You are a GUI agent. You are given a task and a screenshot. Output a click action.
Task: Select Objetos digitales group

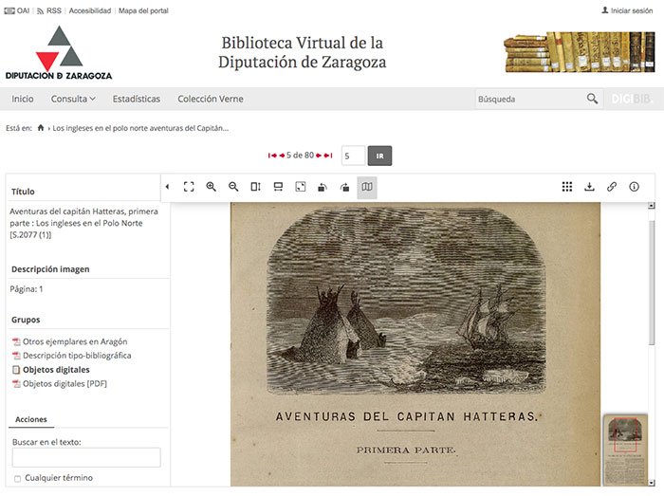coord(51,370)
